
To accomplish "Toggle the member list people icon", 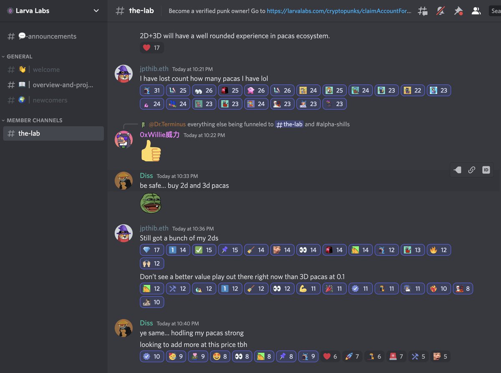I will [x=476, y=11].
